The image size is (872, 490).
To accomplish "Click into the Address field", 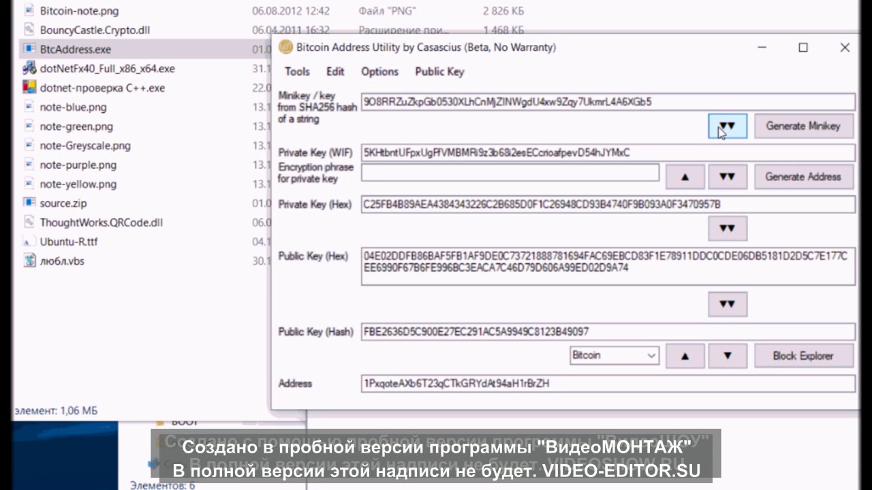I will (608, 384).
